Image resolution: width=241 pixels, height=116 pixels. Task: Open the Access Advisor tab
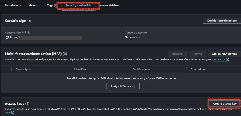109,5
